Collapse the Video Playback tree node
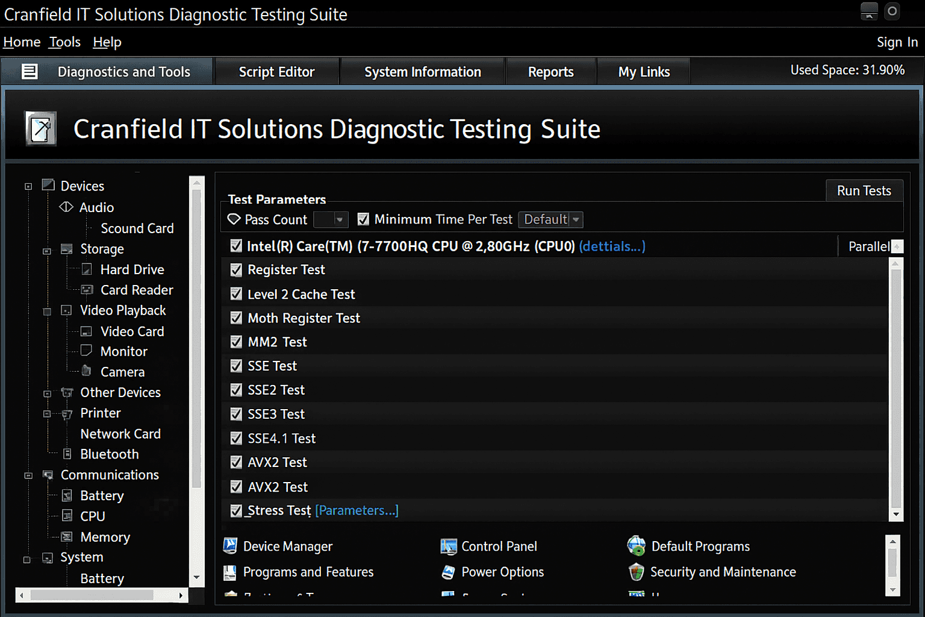Image resolution: width=925 pixels, height=617 pixels. coord(47,312)
